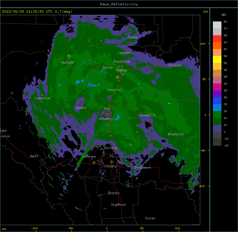The width and height of the screenshot is (238, 232).
Task: Select the yellow diamond marker below RedDeer
Action: [x=118, y=77]
